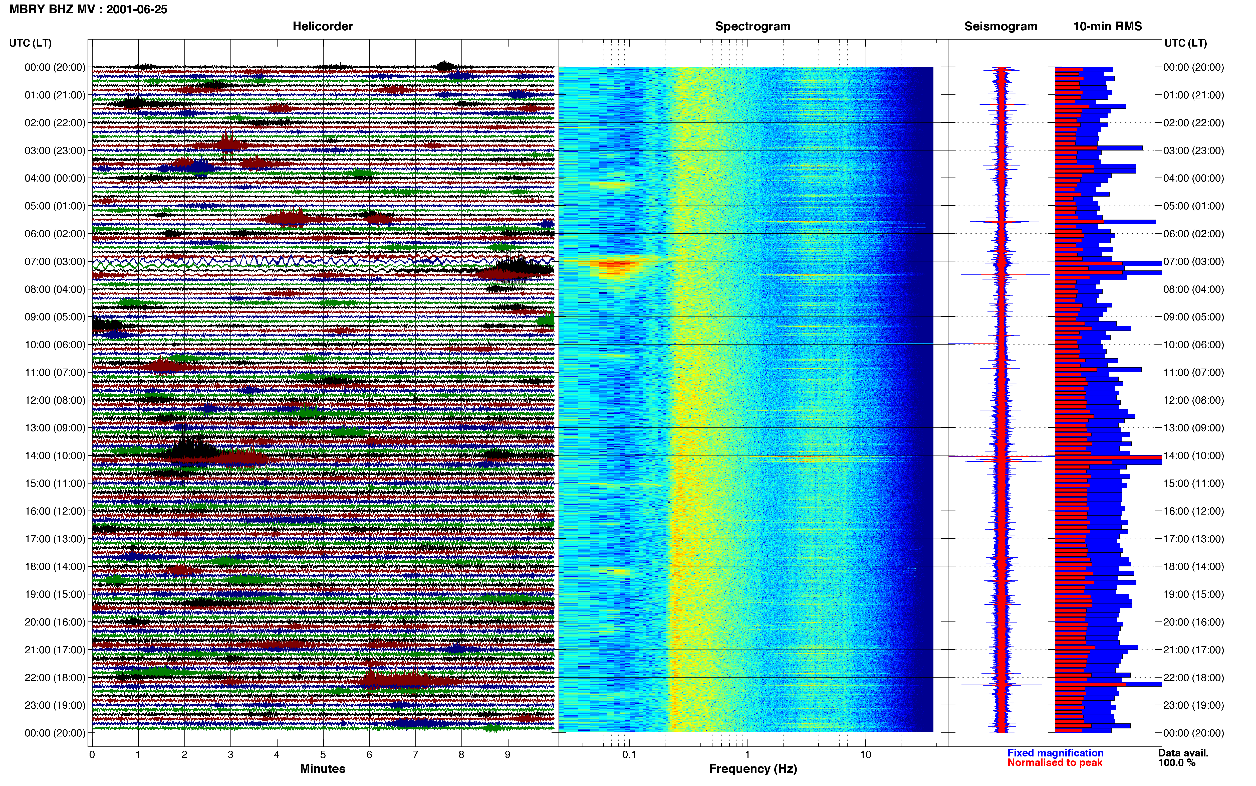The image size is (1256, 786).
Task: Click right time label '11:00 (07:00)'
Action: [1194, 373]
